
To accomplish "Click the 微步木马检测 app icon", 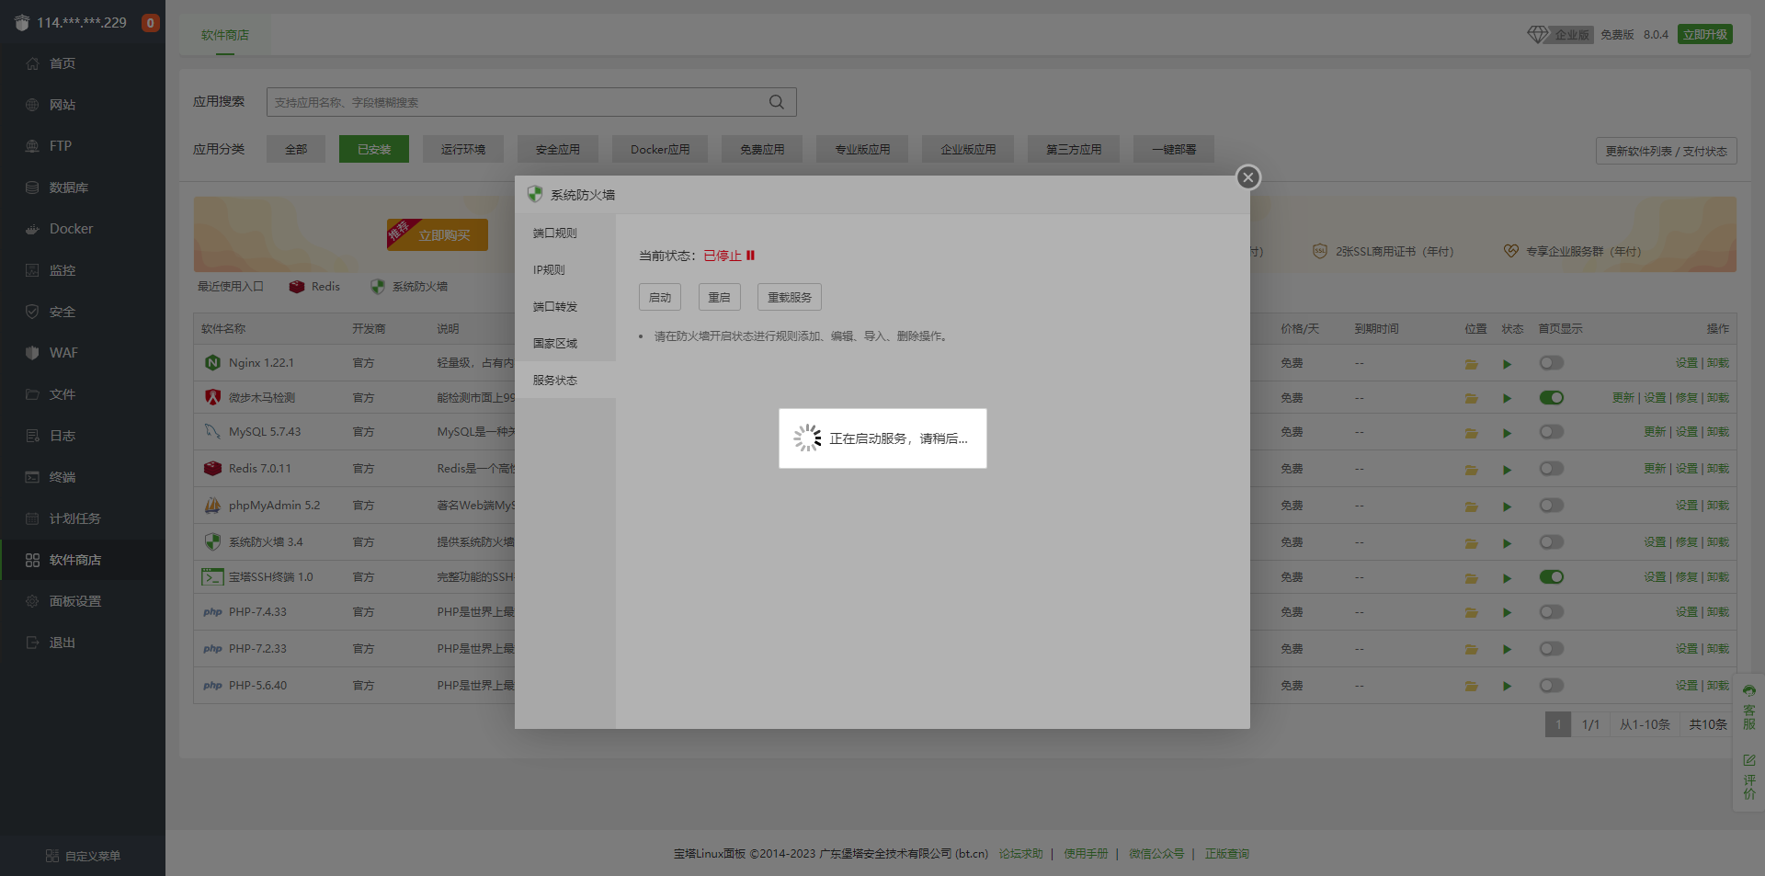I will tap(212, 397).
